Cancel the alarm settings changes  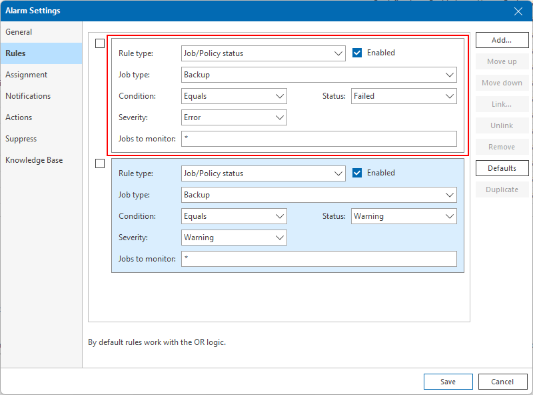click(502, 382)
